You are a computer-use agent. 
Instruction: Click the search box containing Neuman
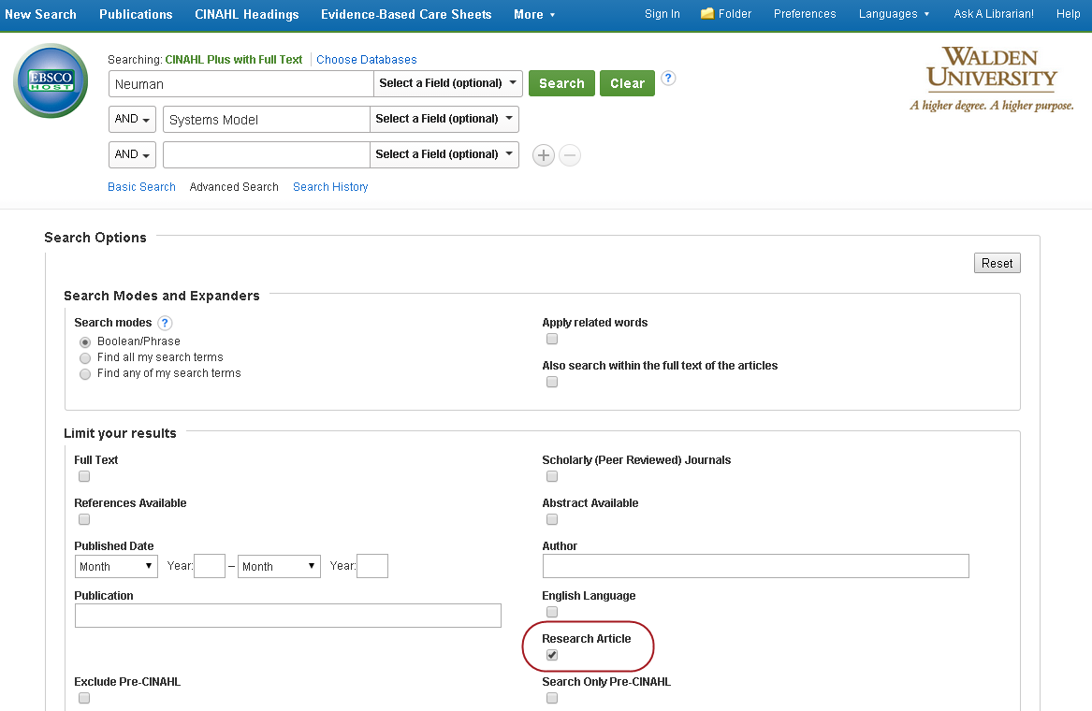point(241,83)
